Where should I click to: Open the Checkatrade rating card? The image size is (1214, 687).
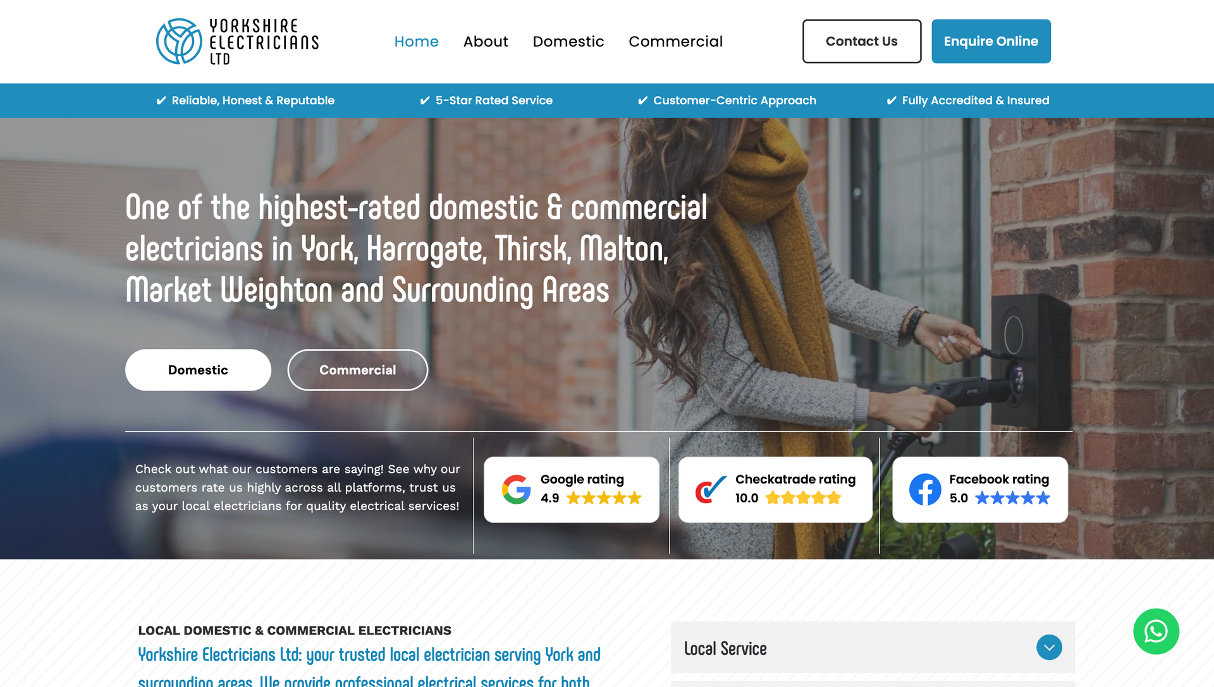click(775, 489)
